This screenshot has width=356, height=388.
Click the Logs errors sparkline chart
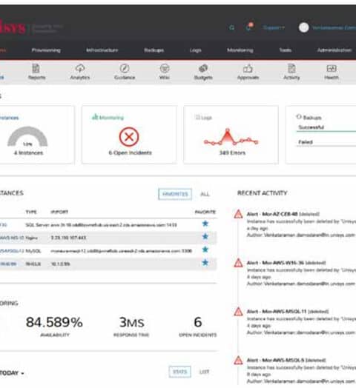click(231, 137)
